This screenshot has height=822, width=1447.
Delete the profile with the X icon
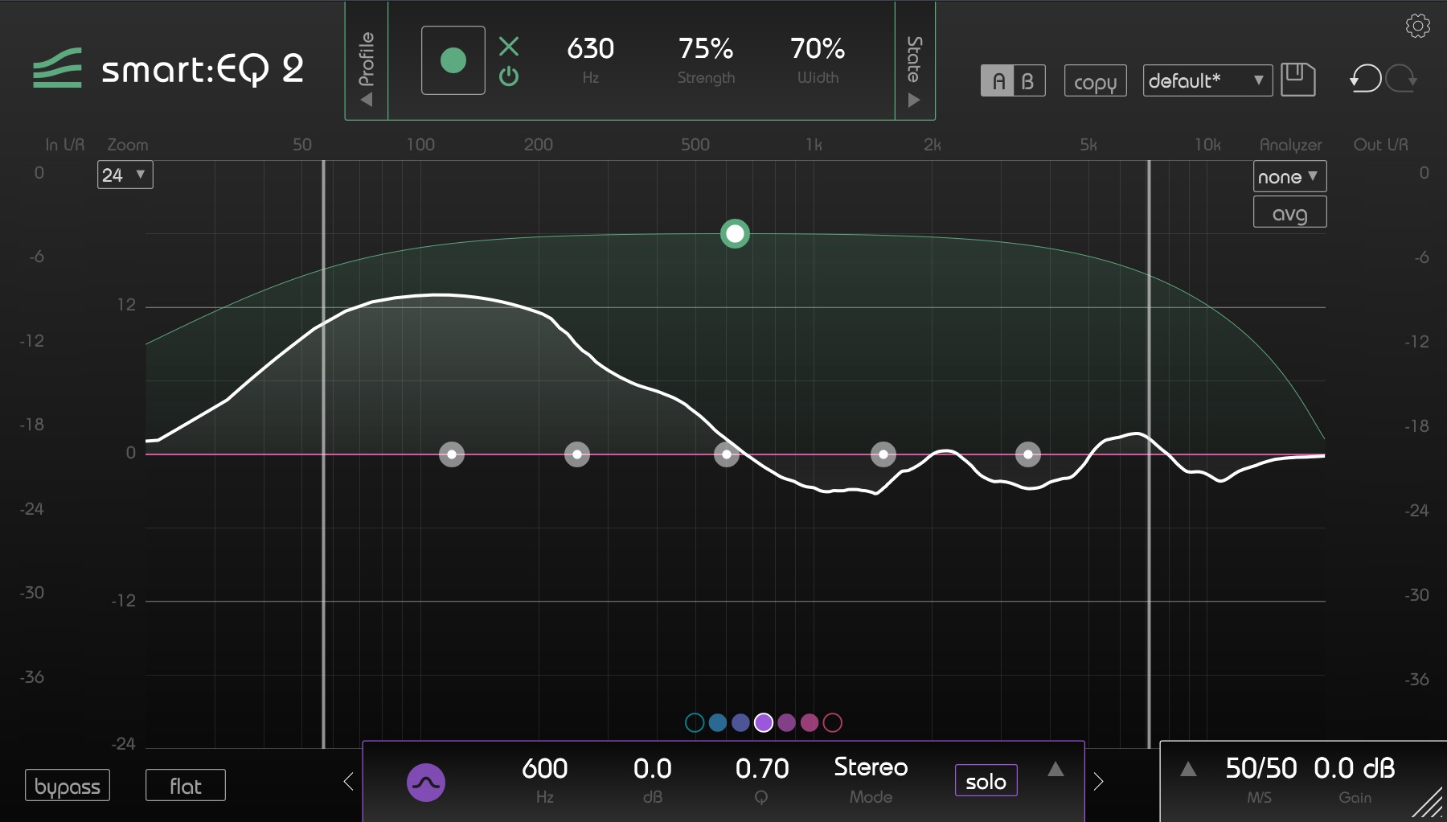tap(510, 47)
